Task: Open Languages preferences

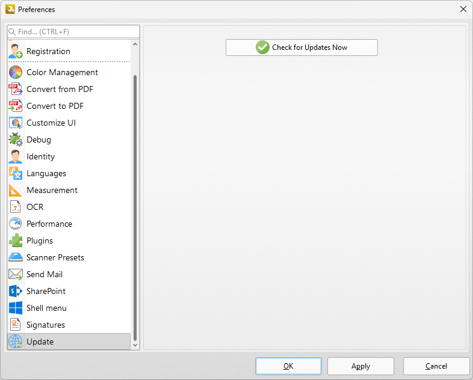Action: pyautogui.click(x=69, y=173)
